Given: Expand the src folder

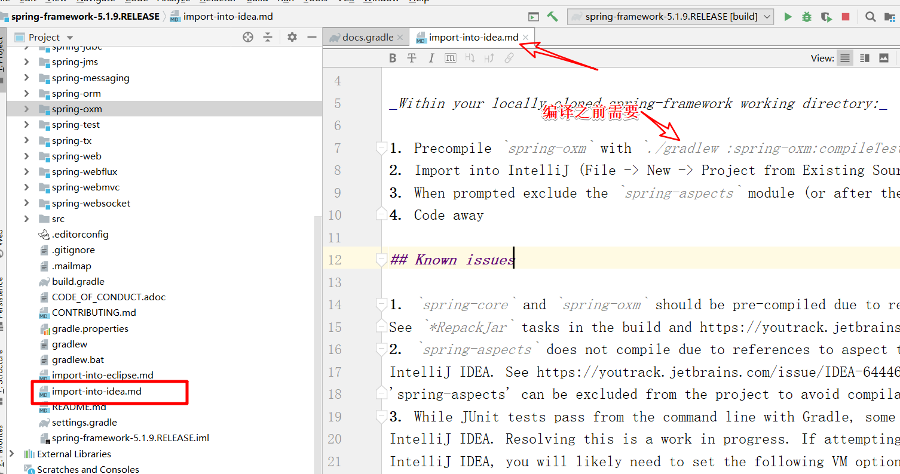Looking at the screenshot, I should (26, 218).
